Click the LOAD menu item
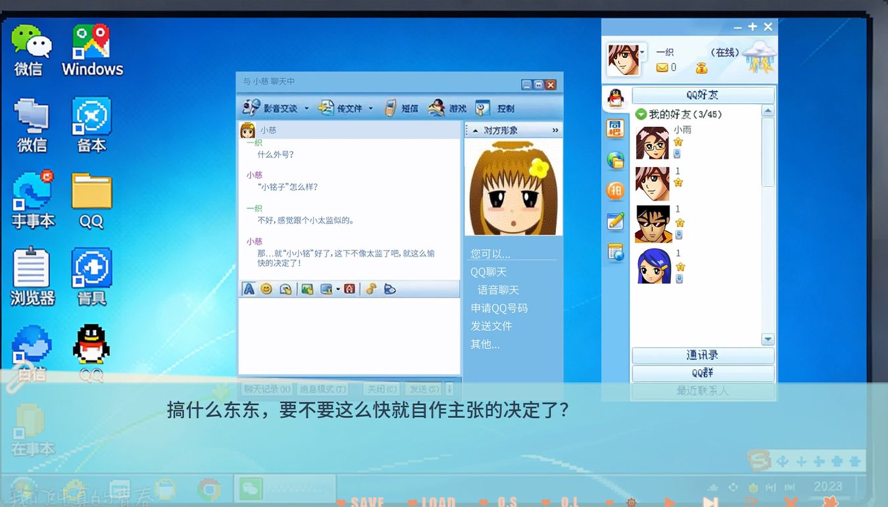 point(438,502)
